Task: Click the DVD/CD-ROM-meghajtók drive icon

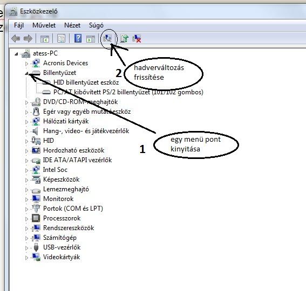Action: 36,102
